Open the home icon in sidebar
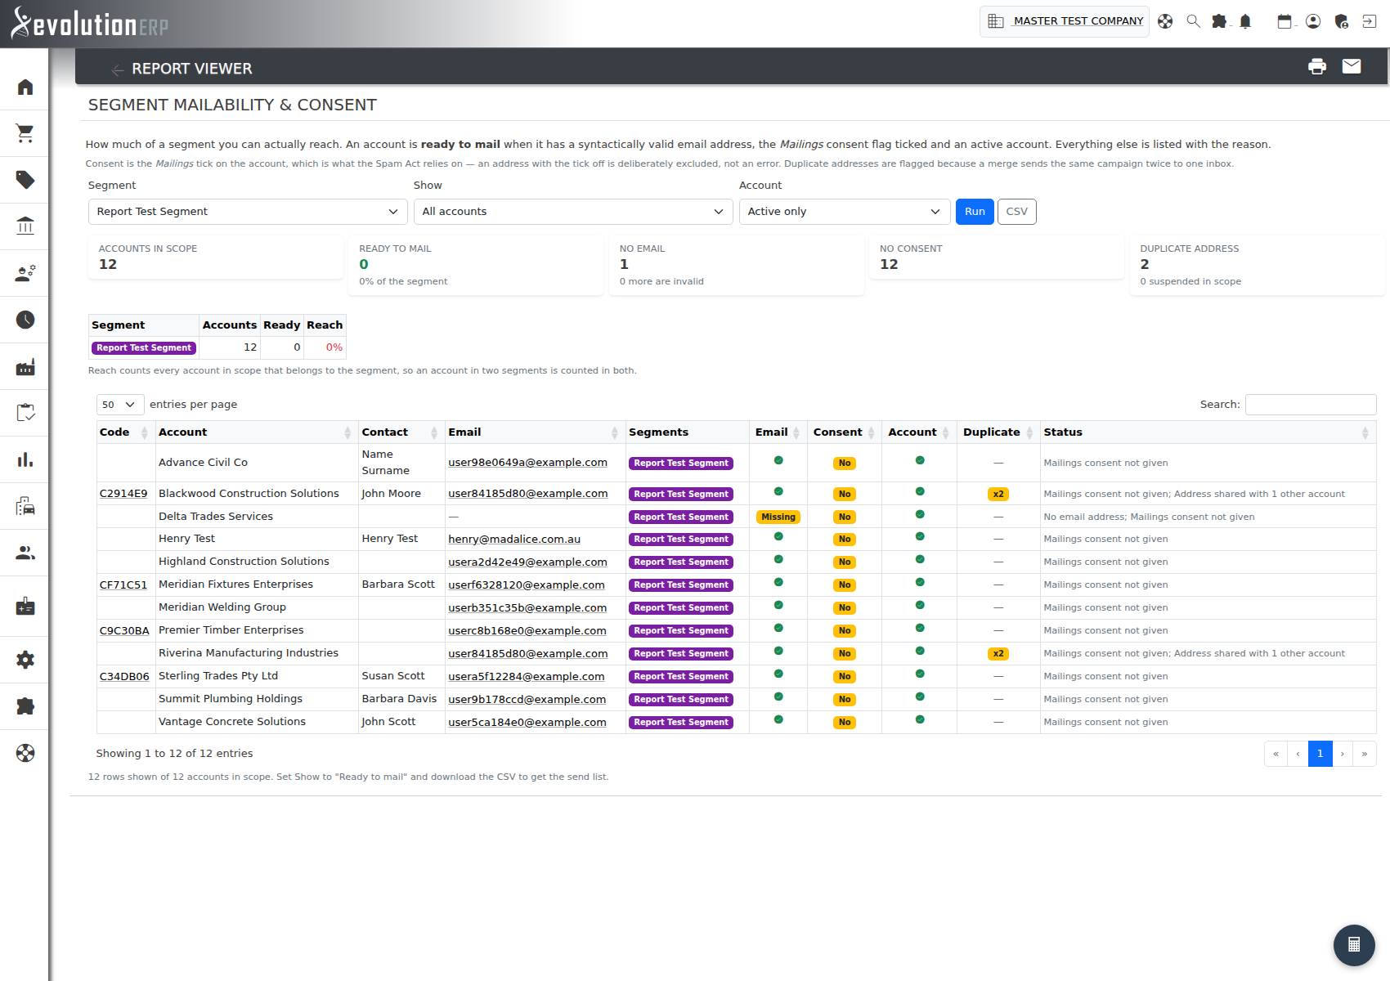This screenshot has height=981, width=1390. (25, 87)
